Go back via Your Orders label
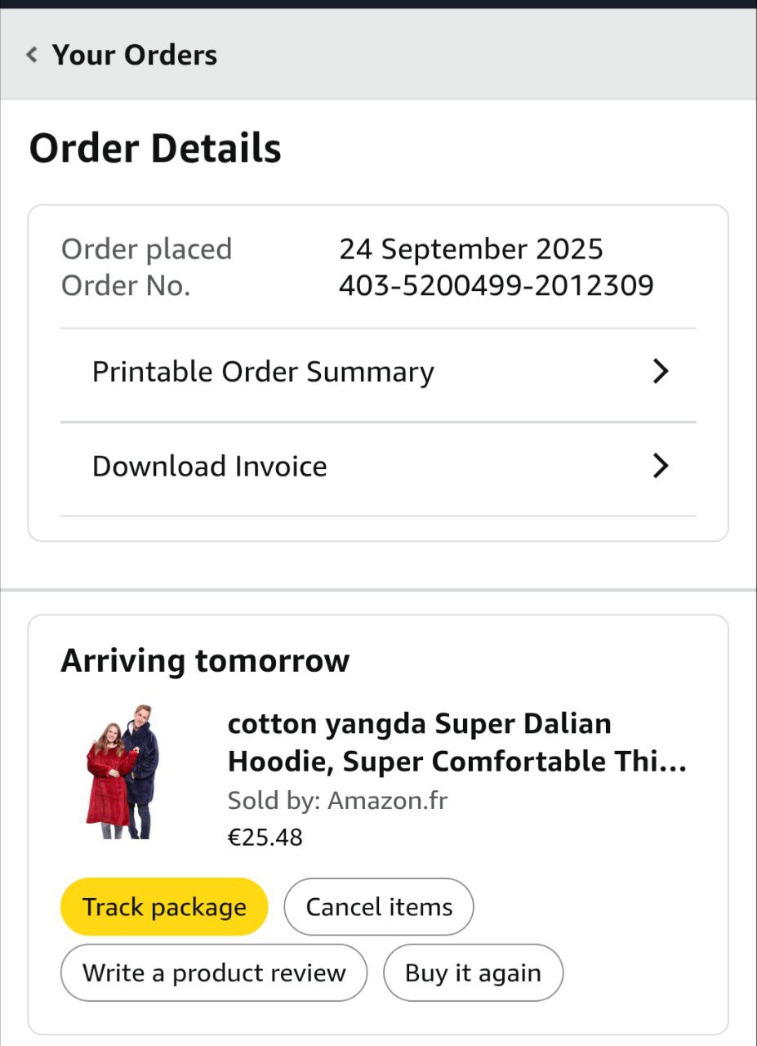The image size is (757, 1046). pos(135,55)
